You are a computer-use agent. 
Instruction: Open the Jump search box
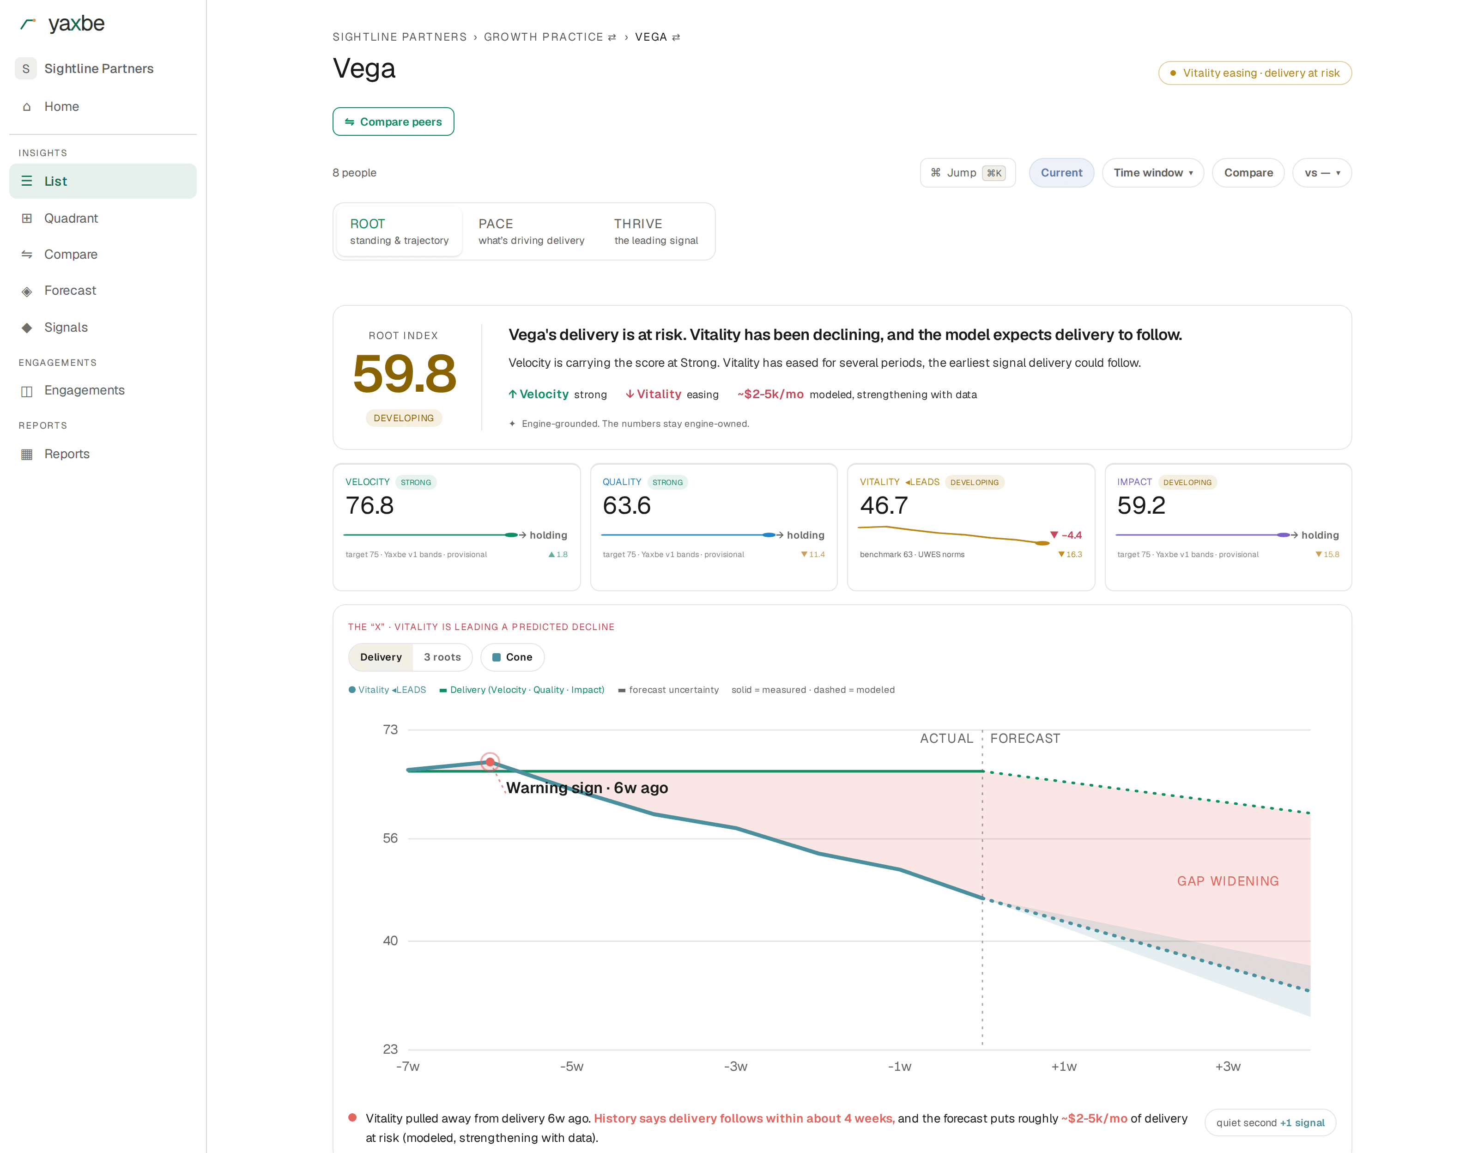tap(968, 173)
